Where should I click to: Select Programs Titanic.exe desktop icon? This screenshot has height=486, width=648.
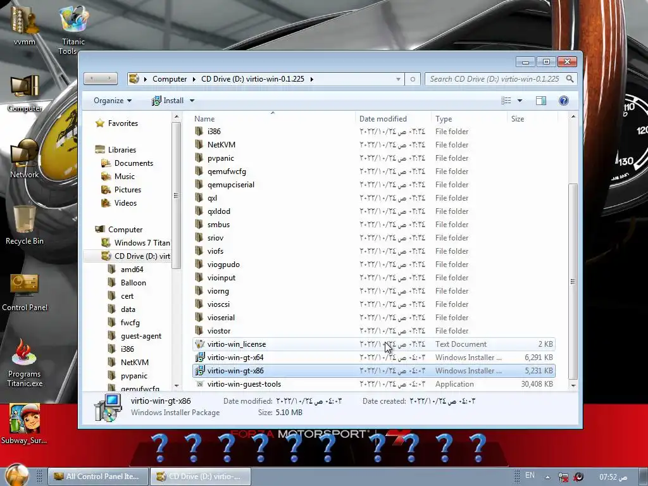point(25,363)
